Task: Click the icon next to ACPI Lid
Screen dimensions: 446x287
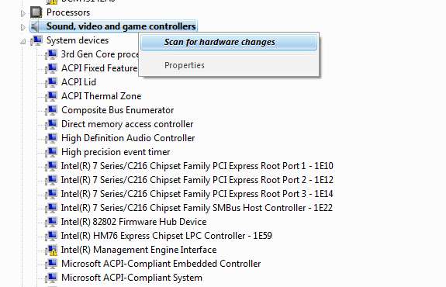Action: 51,82
